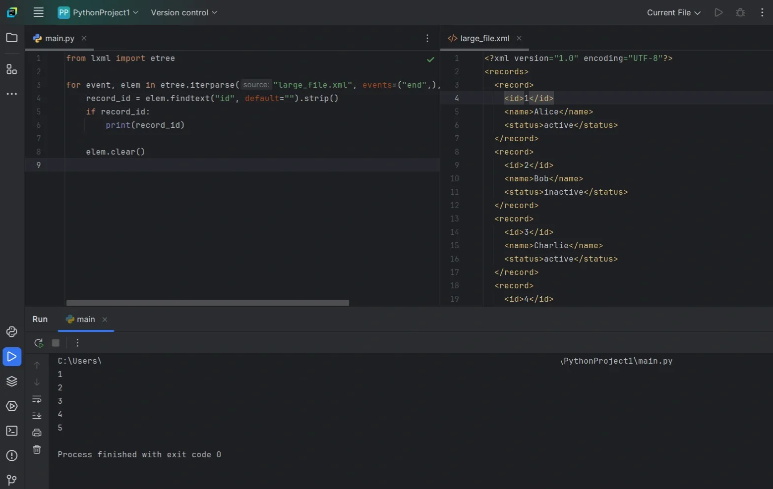Open the Structure tool window
Viewport: 773px width, 489px height.
[11, 69]
